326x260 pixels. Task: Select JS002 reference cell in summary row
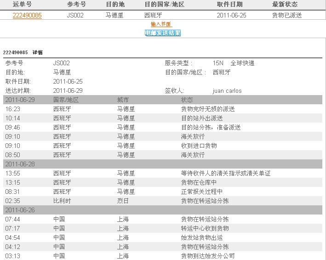coord(75,15)
